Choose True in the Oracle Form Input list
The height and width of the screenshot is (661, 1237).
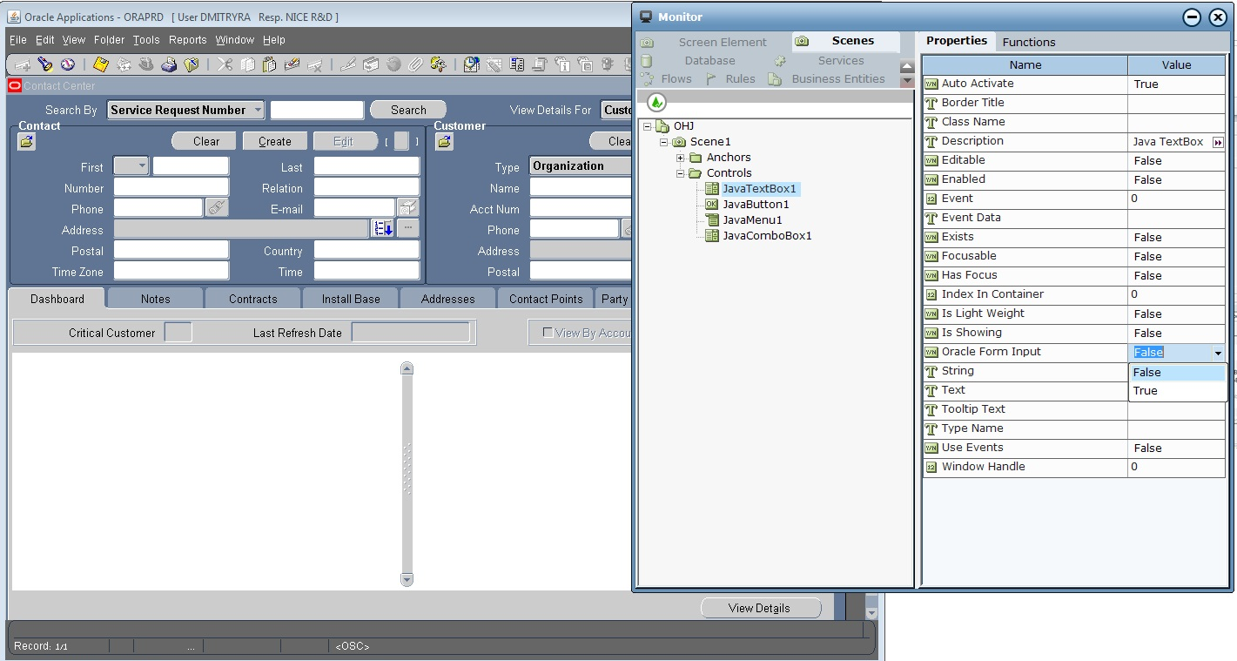pyautogui.click(x=1178, y=391)
